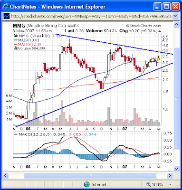Image resolution: width=182 pixels, height=190 pixels.
Task: Click the resize grip in status bar corner
Action: click(178, 186)
